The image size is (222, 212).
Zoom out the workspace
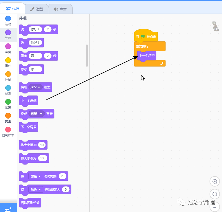(215, 194)
